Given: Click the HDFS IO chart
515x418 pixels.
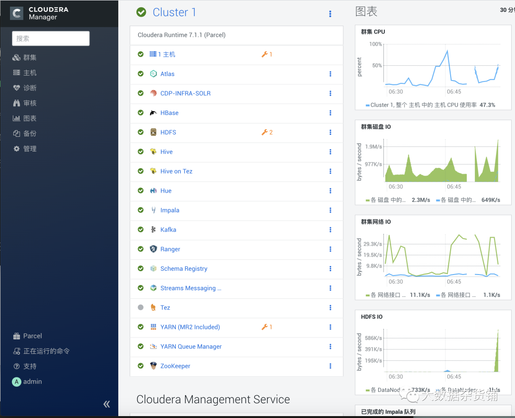Looking at the screenshot, I should pyautogui.click(x=433, y=352).
